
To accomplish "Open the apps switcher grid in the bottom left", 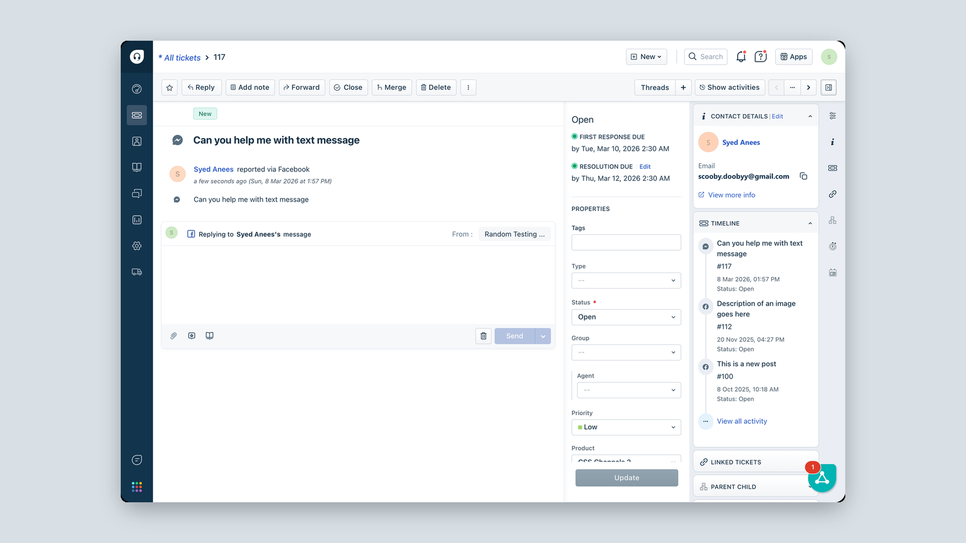I will [x=137, y=487].
